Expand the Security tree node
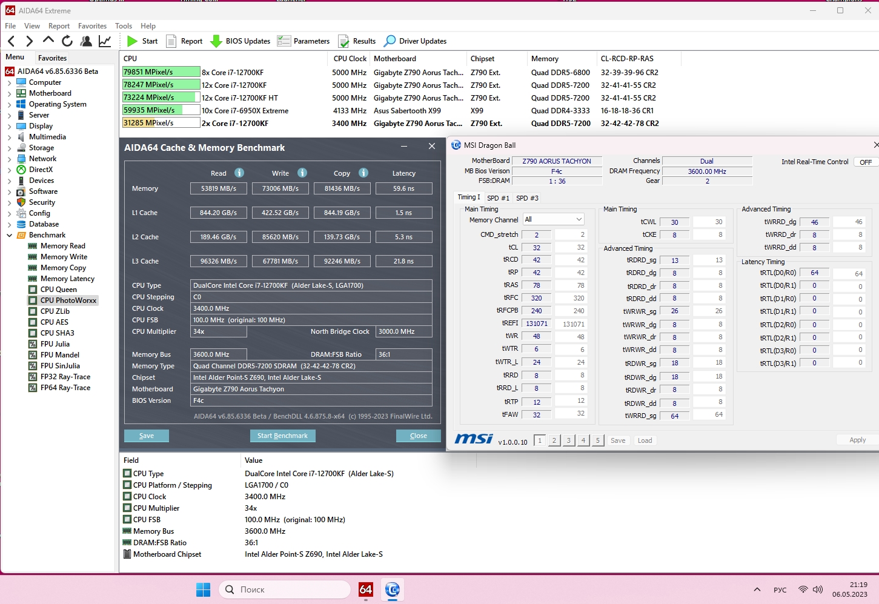The height and width of the screenshot is (604, 879). tap(10, 202)
